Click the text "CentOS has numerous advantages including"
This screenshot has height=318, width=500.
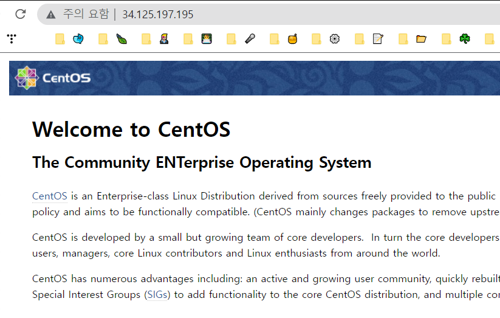point(137,278)
